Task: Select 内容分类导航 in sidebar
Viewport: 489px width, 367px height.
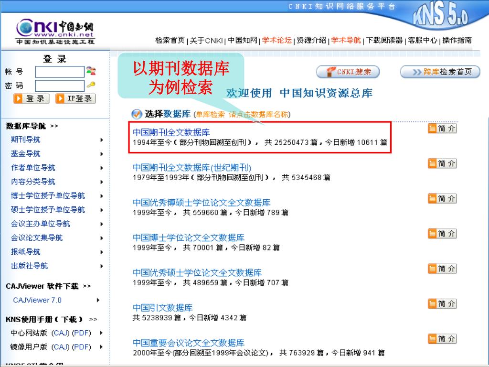Action: (x=33, y=182)
